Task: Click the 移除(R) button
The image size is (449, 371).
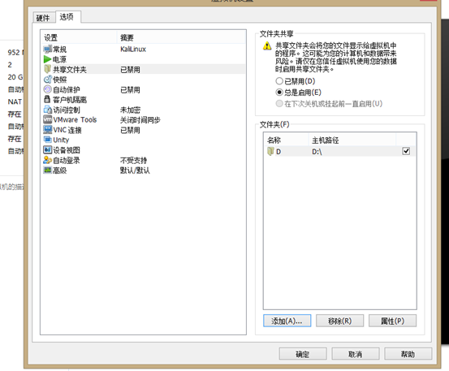Action: pos(339,321)
